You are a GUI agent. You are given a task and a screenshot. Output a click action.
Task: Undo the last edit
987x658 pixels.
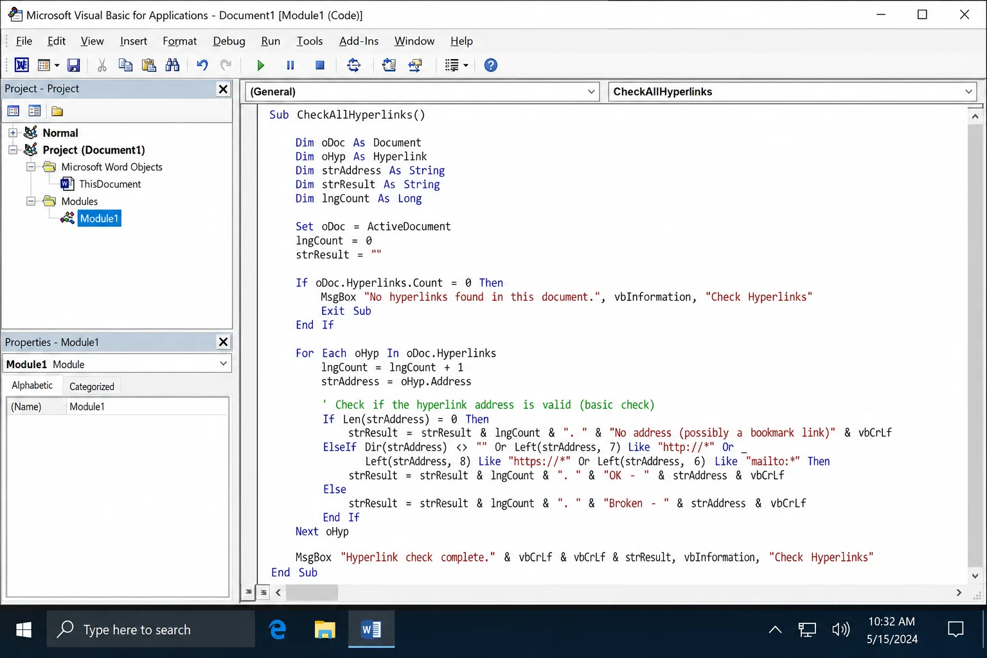(x=202, y=65)
